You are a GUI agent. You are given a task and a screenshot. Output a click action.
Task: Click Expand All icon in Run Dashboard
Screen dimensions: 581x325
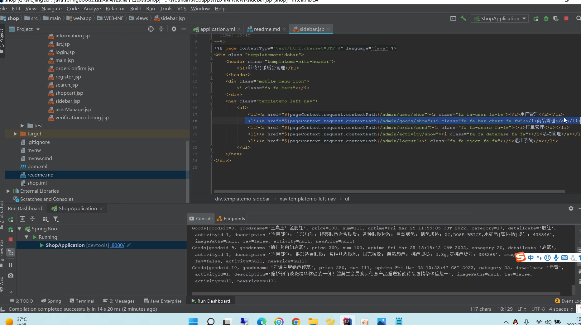click(x=22, y=219)
